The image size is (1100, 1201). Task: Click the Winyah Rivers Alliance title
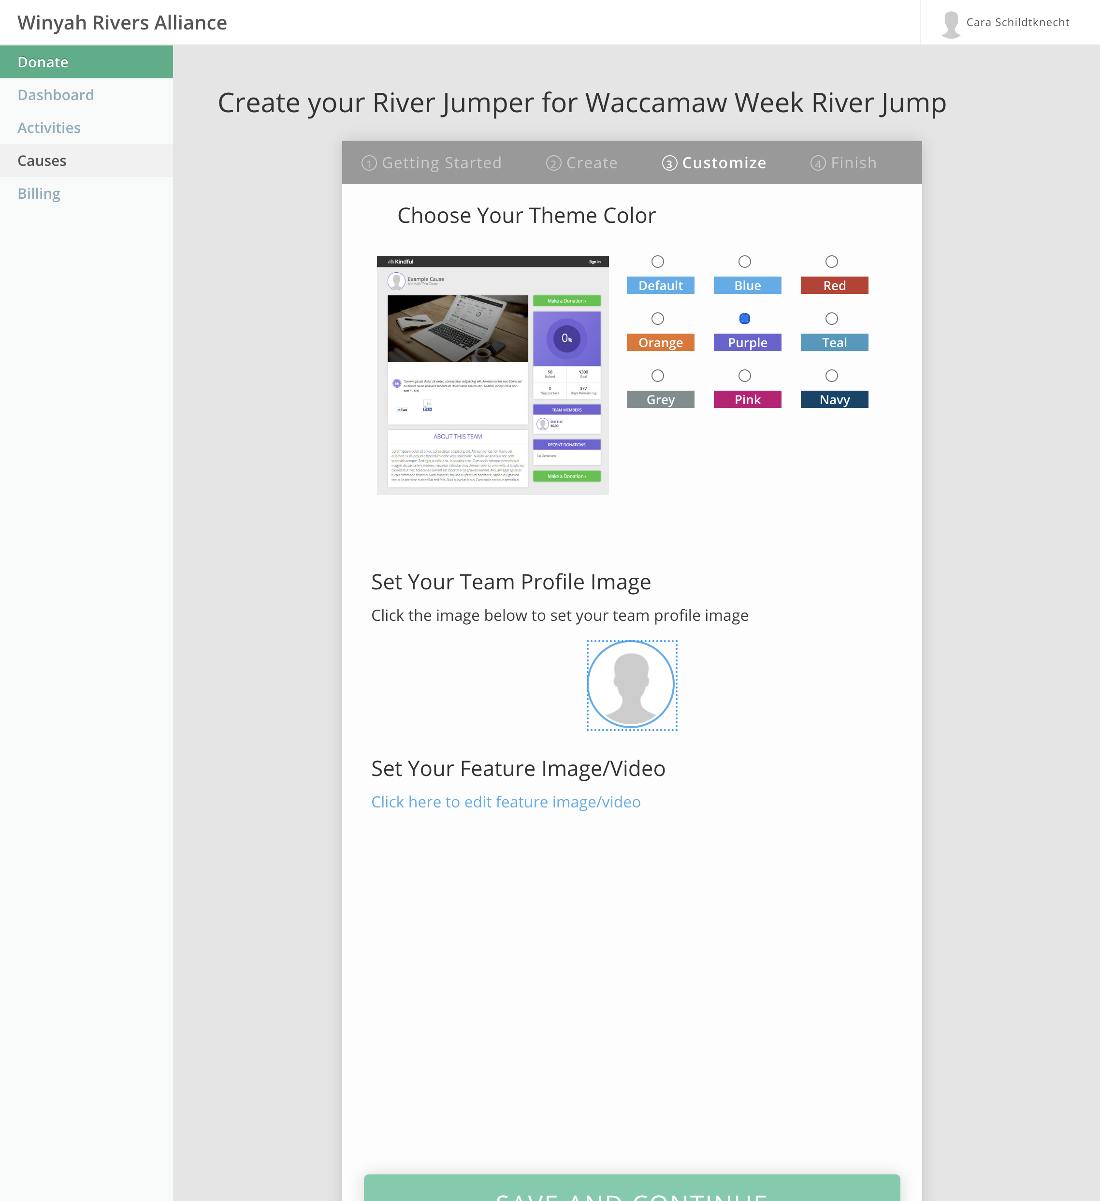click(x=122, y=23)
